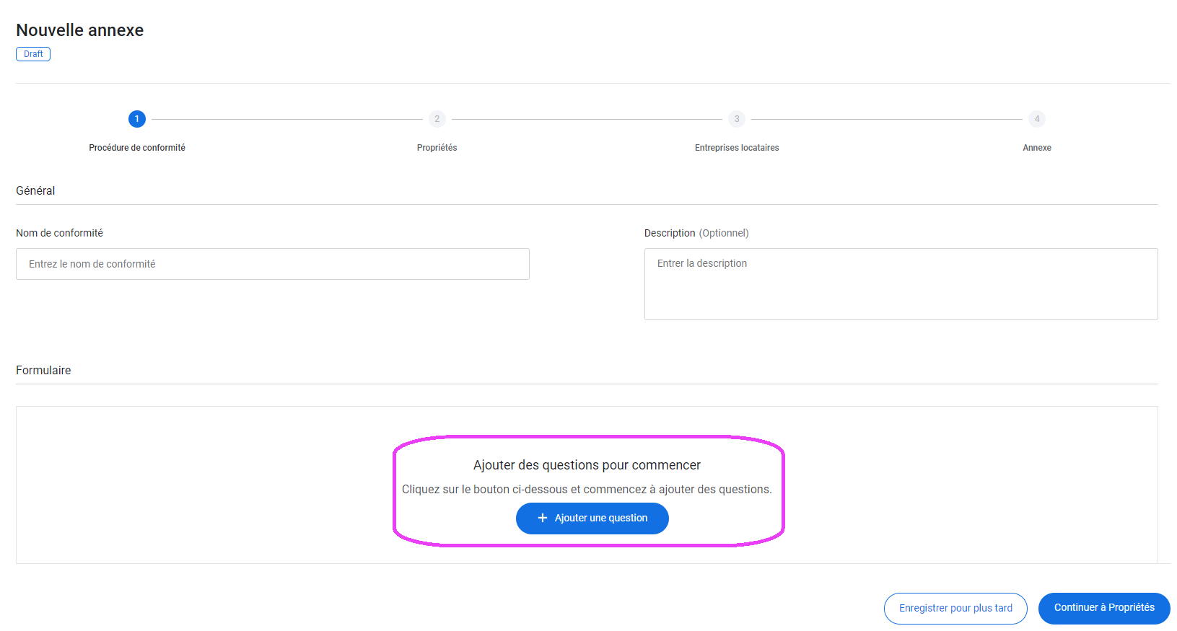This screenshot has height=631, width=1177.
Task: Click inside the Description text area
Action: tap(901, 284)
